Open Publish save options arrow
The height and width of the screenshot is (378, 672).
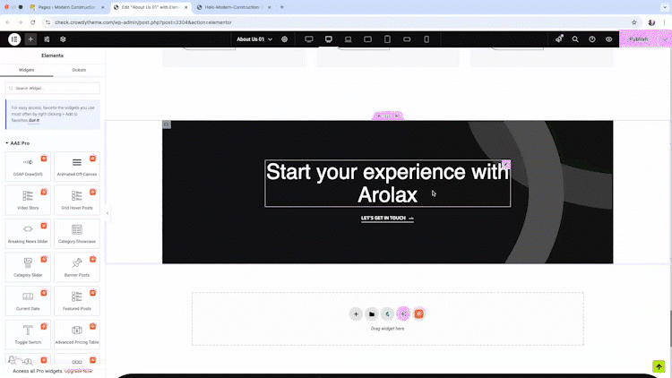point(665,39)
